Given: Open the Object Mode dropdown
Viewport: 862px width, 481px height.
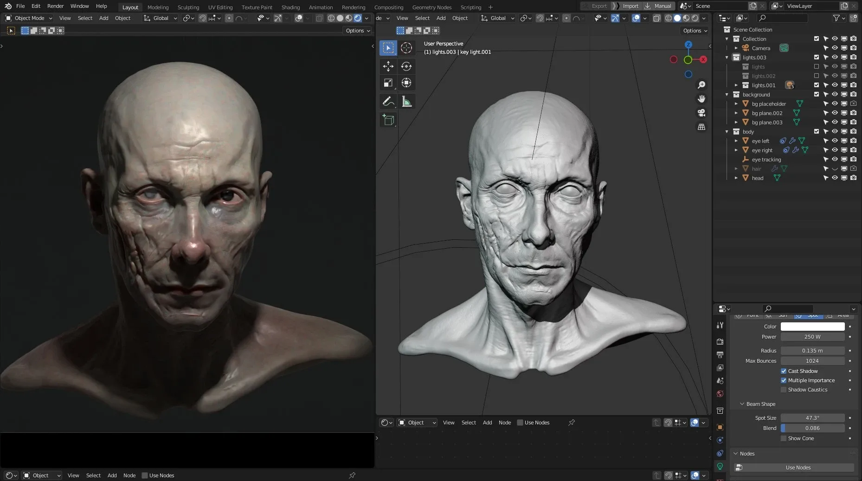Looking at the screenshot, I should pyautogui.click(x=29, y=18).
